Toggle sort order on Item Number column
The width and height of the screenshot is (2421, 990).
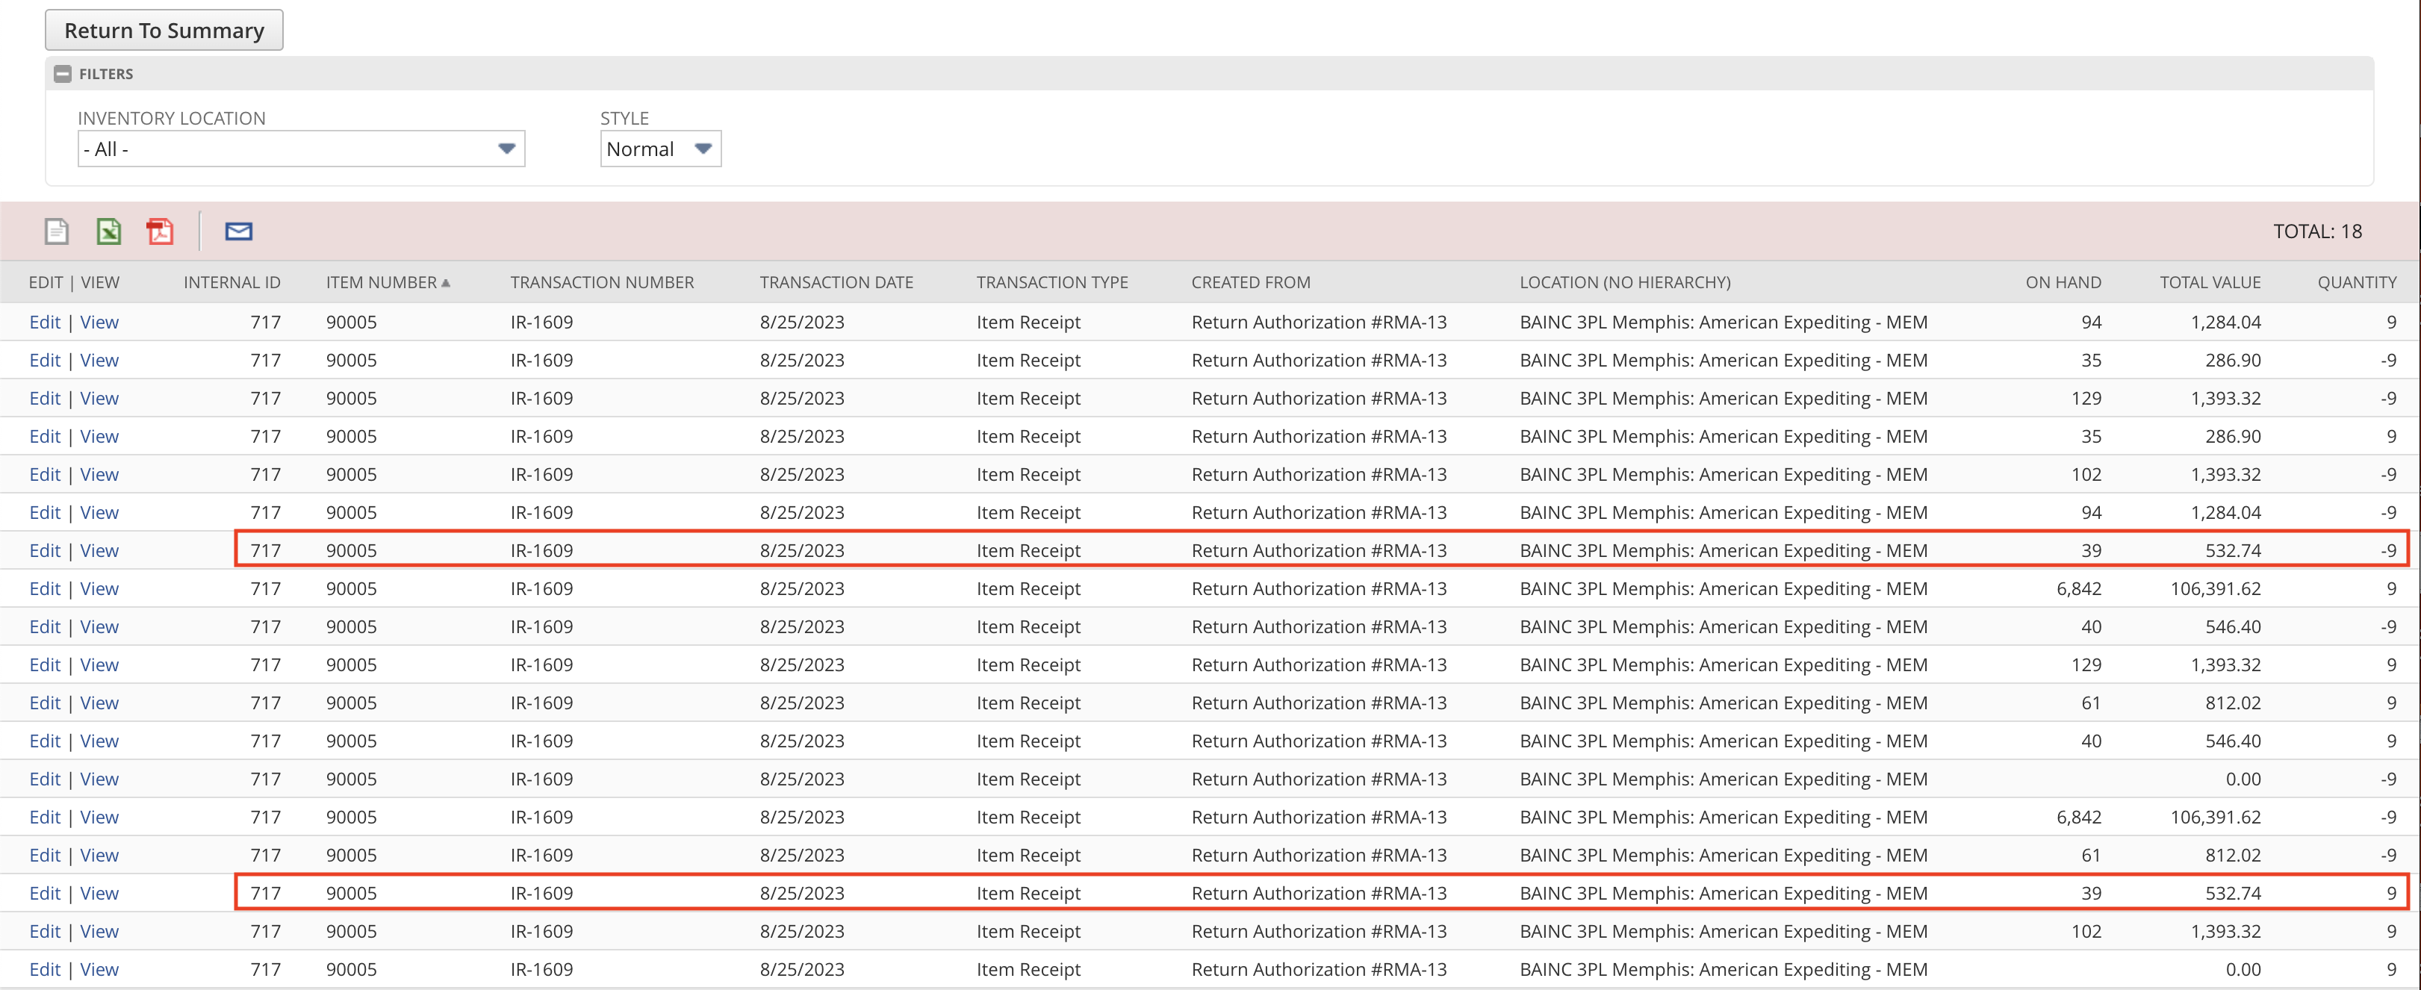pyautogui.click(x=385, y=281)
